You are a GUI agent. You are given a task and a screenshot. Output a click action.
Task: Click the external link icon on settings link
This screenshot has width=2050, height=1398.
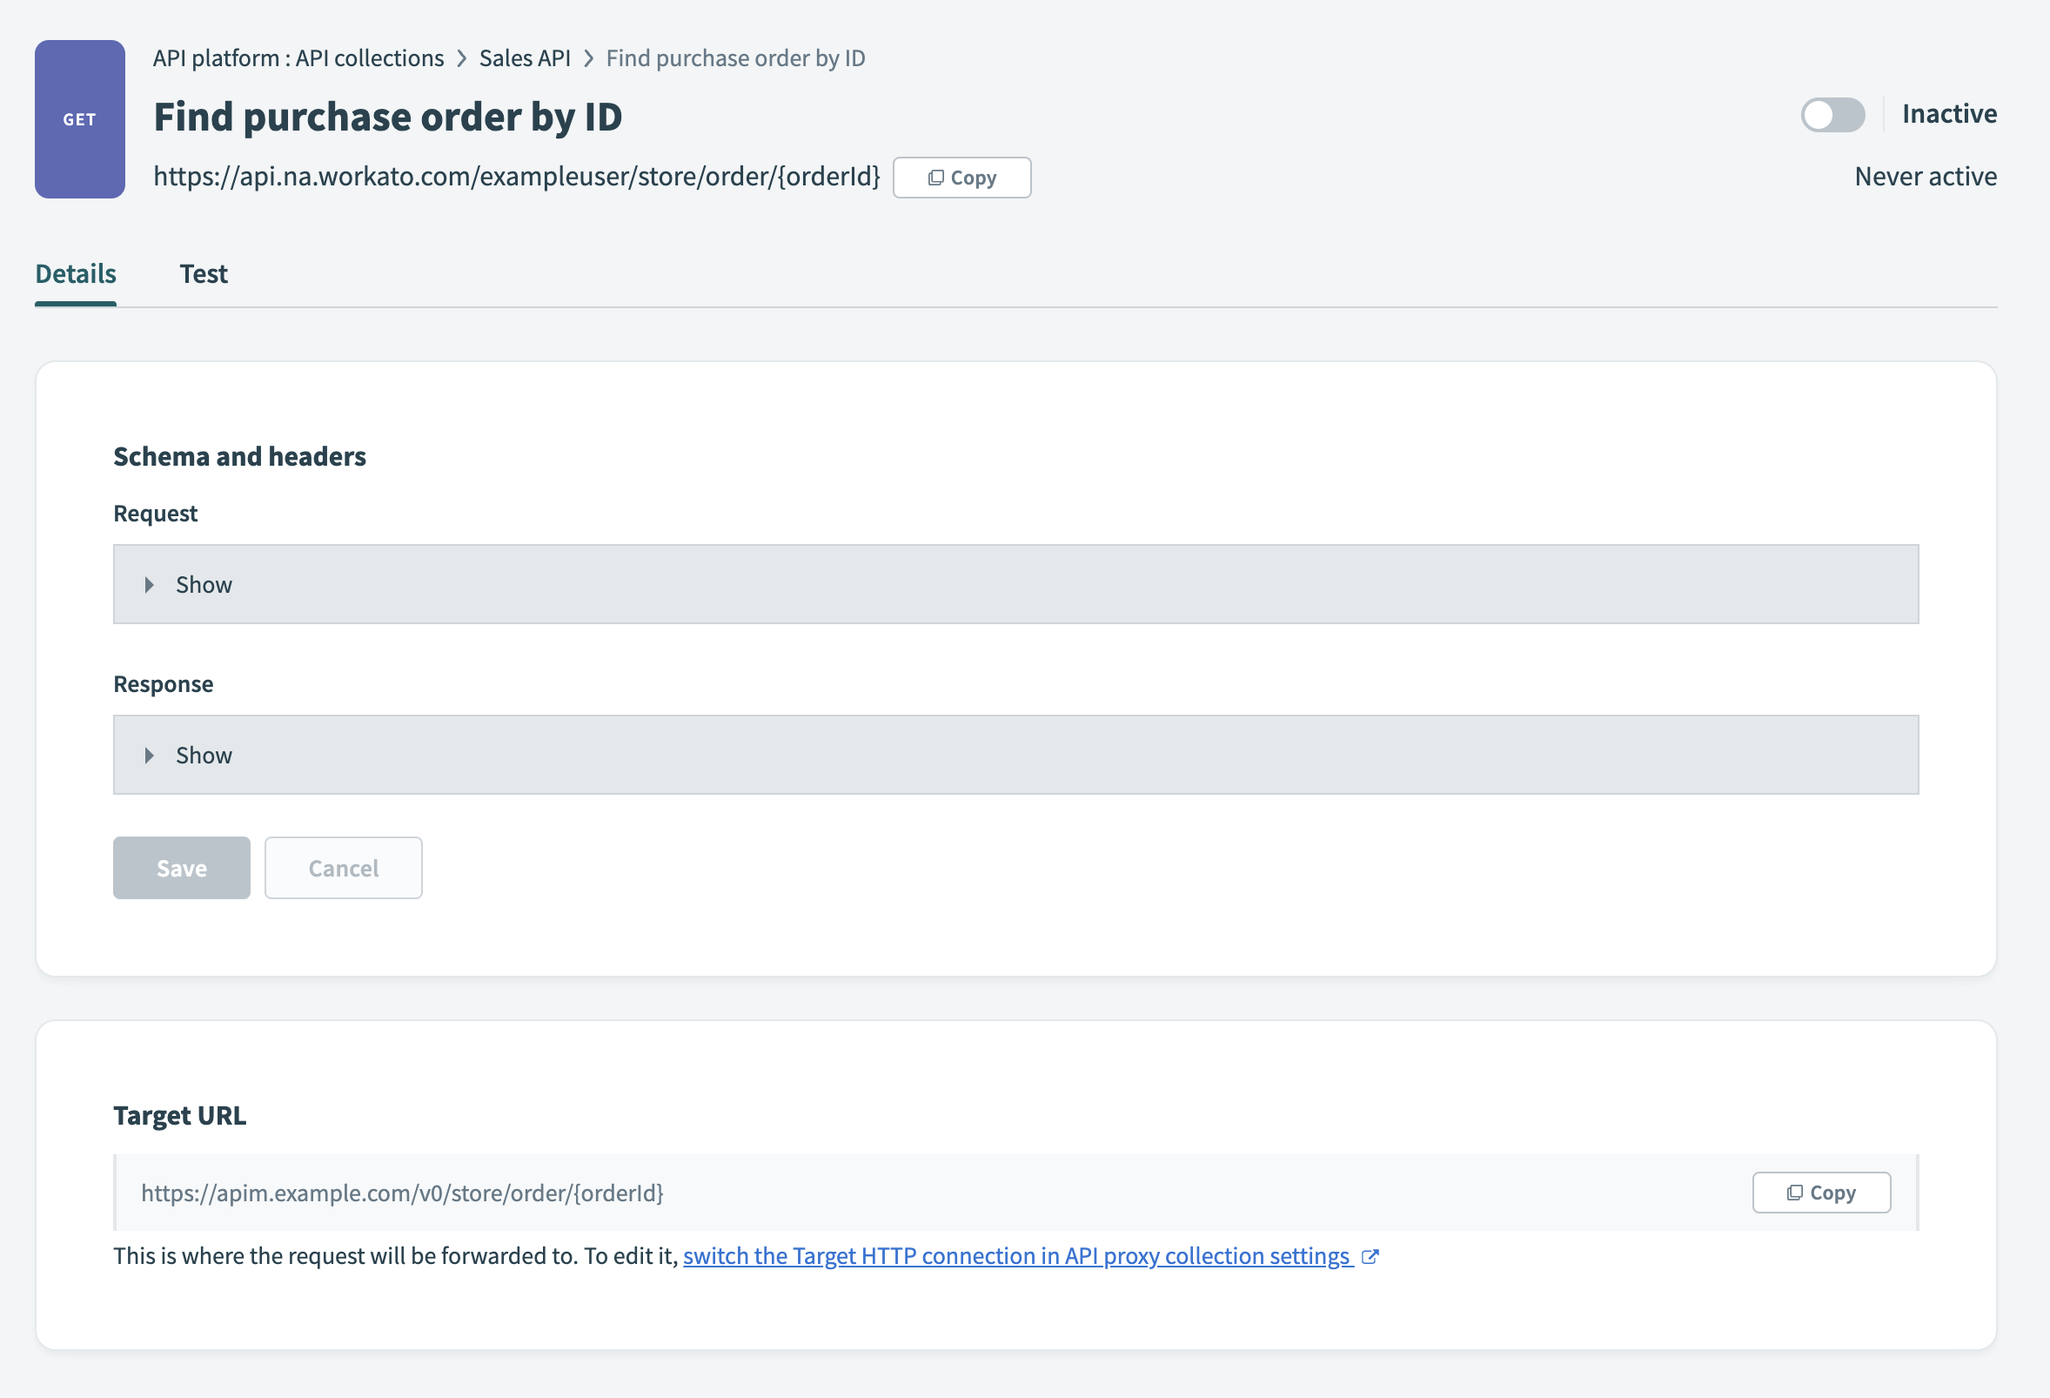pyautogui.click(x=1370, y=1254)
